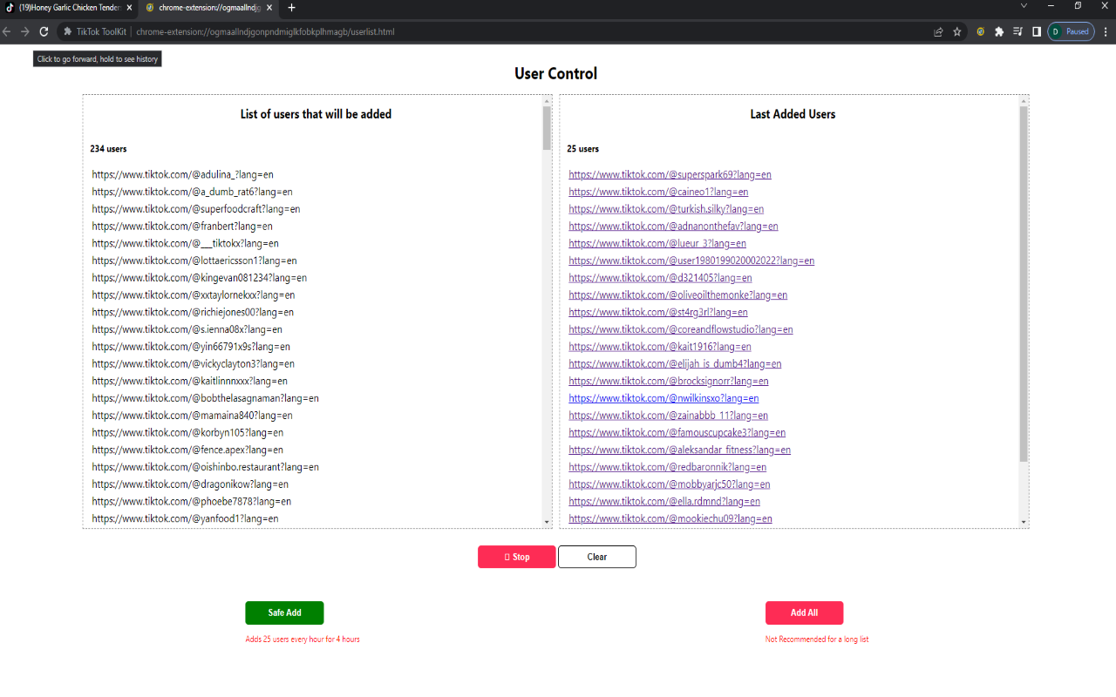Select the @franbert URL in the pending list
The image size is (1116, 697).
click(x=182, y=226)
